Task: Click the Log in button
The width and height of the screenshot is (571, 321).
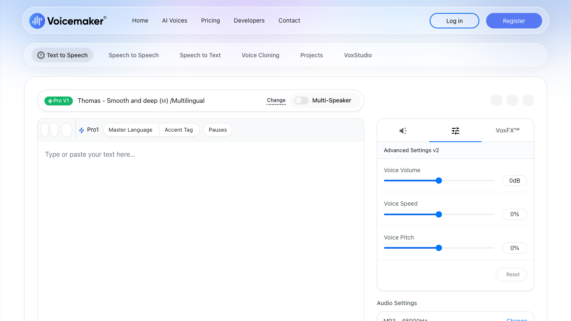Action: (x=454, y=21)
